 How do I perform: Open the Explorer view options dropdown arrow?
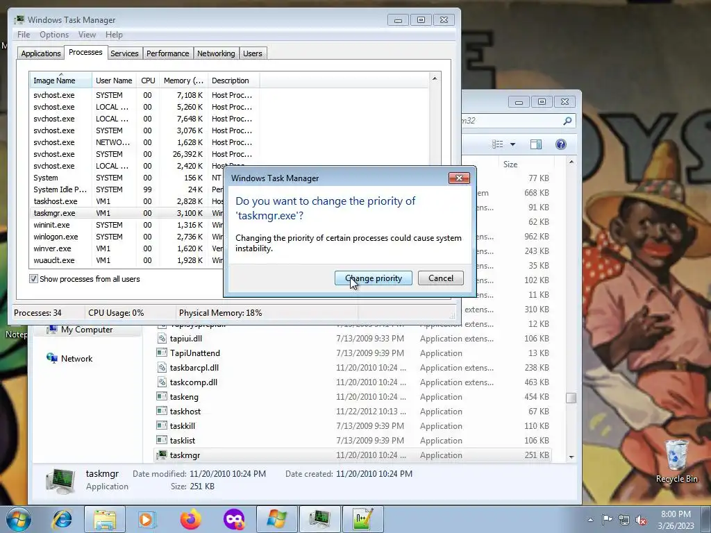513,144
